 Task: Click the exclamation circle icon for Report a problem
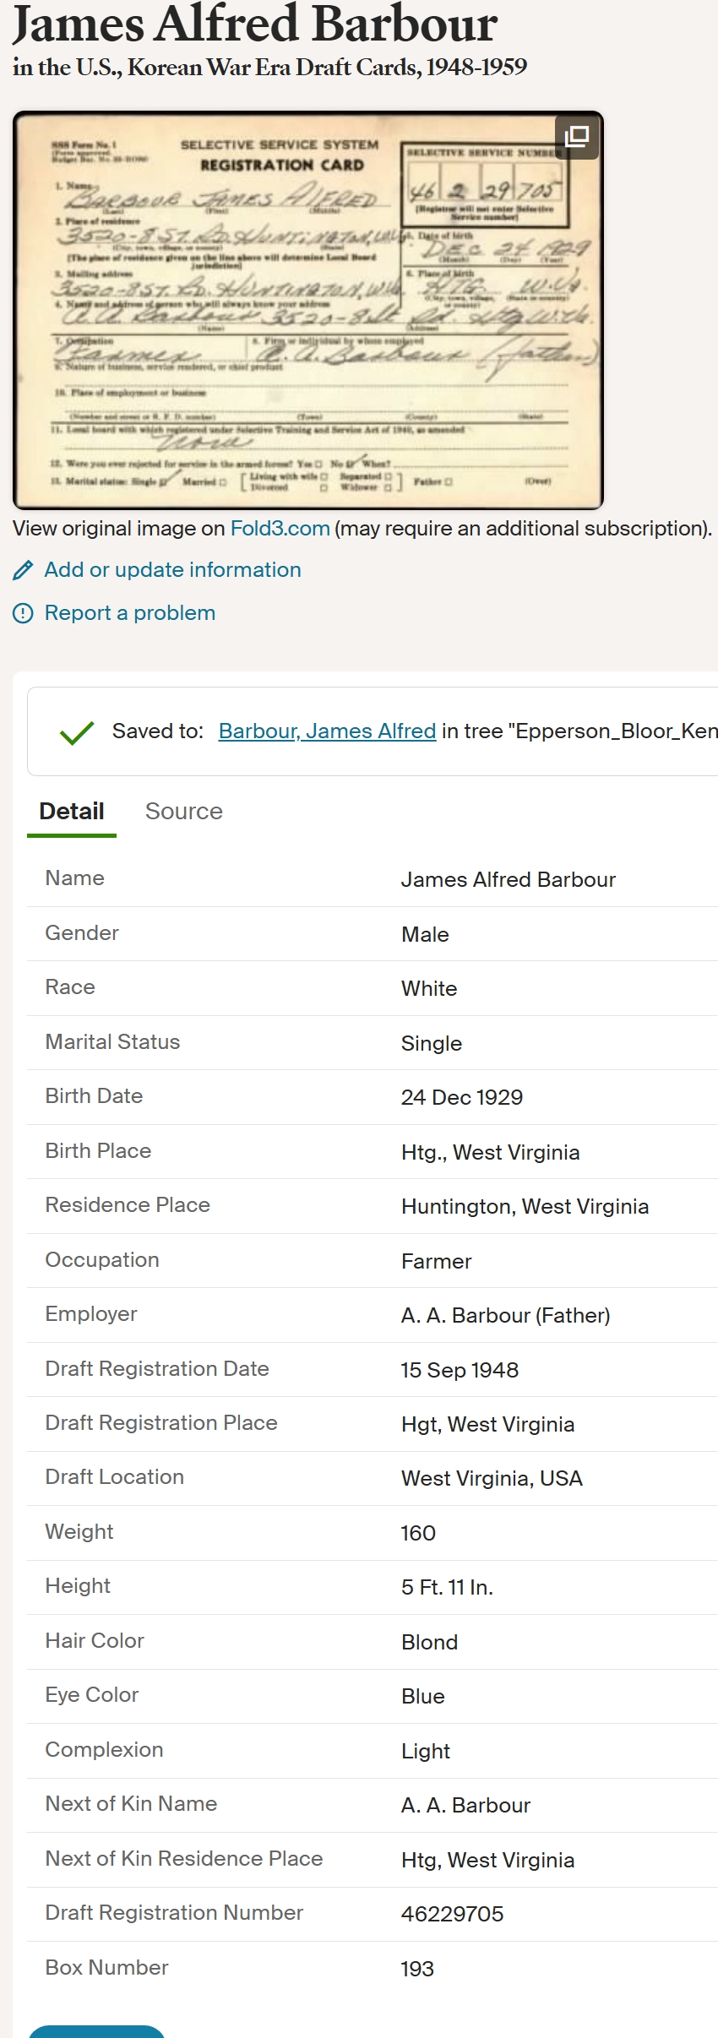pyautogui.click(x=23, y=613)
